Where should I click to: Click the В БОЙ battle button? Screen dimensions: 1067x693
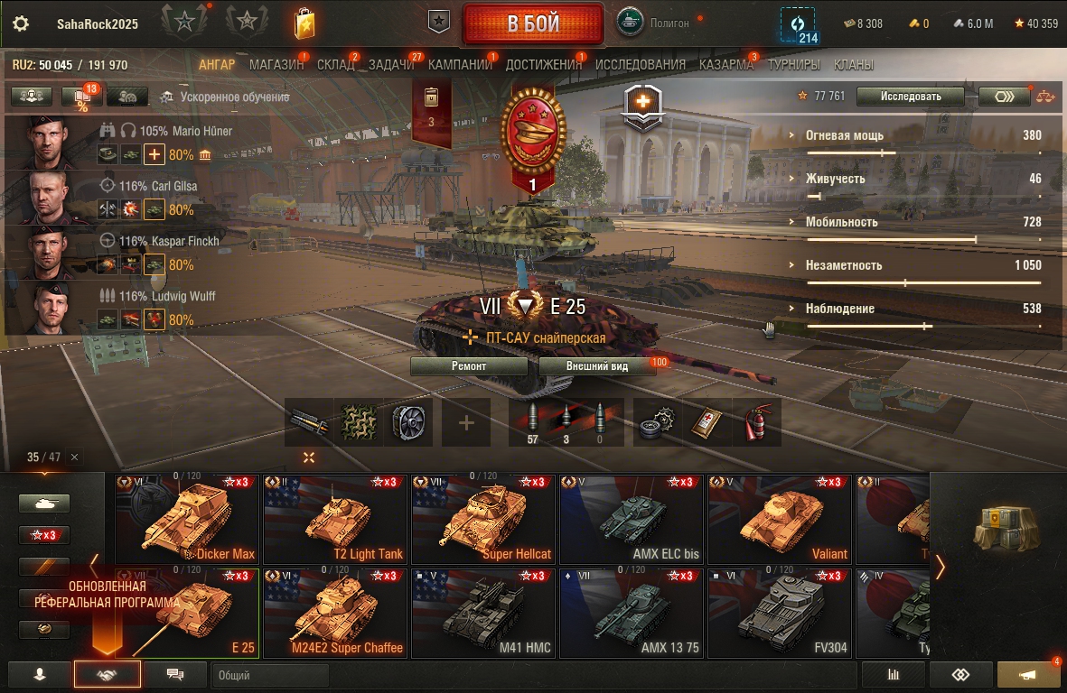(x=533, y=23)
